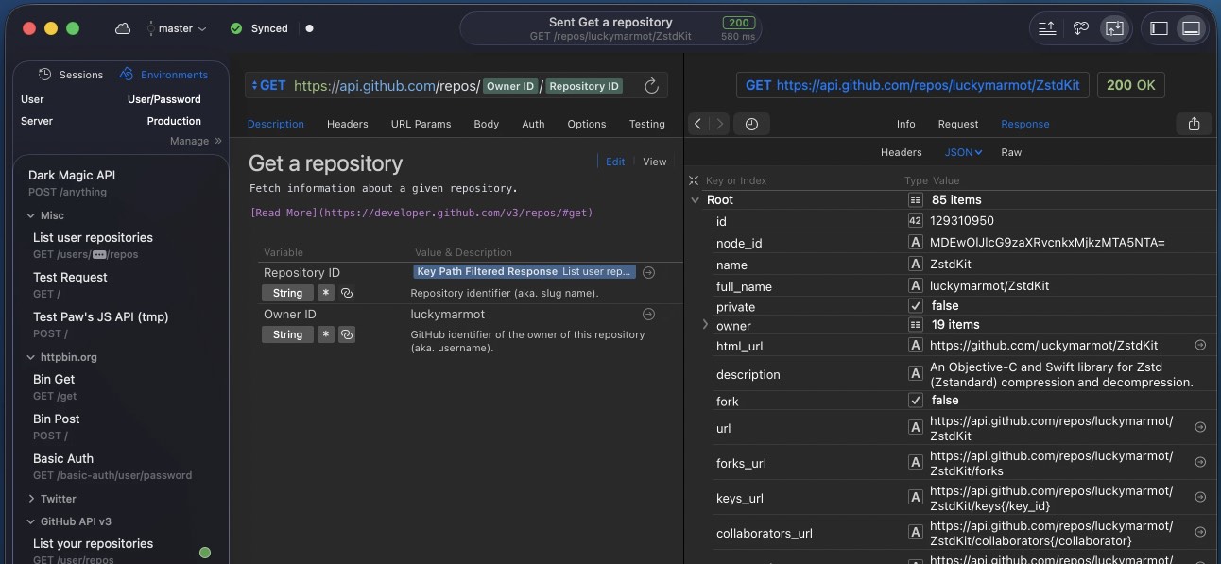Switch to the Headers tab in request editor
The image size is (1221, 564).
347,124
